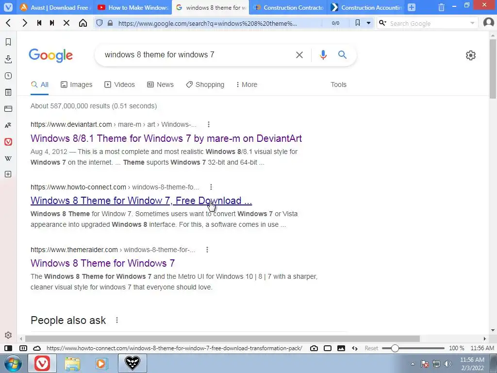This screenshot has height=373, width=497.
Task: Open the tracker shield icon in address bar
Action: [x=99, y=23]
